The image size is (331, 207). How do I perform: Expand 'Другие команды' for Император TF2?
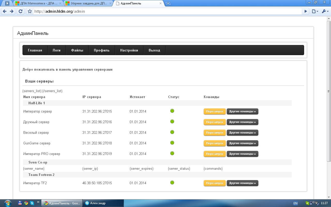tap(242, 183)
